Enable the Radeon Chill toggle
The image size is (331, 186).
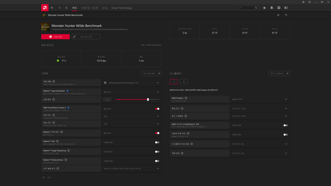(x=157, y=142)
